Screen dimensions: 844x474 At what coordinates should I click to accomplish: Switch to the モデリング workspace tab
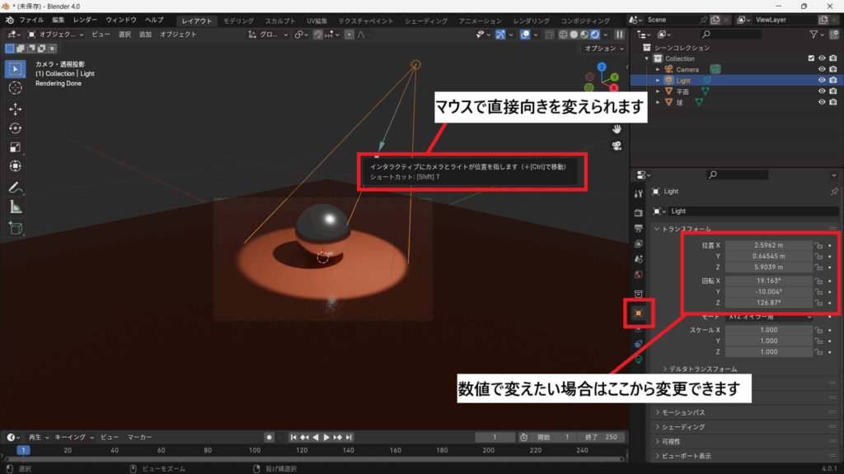pyautogui.click(x=239, y=20)
